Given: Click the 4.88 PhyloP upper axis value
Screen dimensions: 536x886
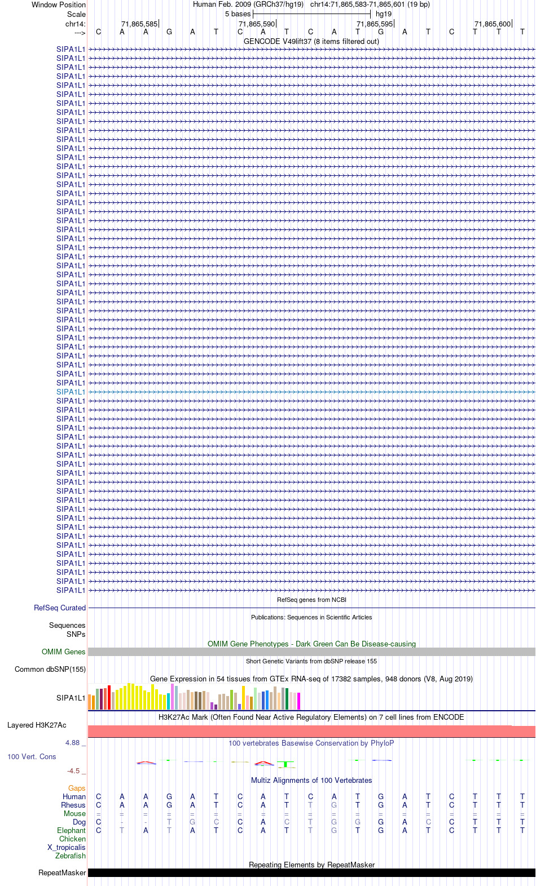Looking at the screenshot, I should [73, 742].
